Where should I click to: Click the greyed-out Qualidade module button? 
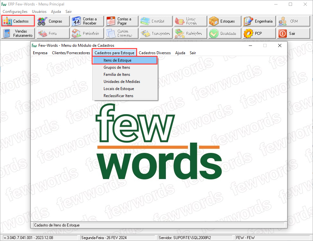pyautogui.click(x=225, y=33)
